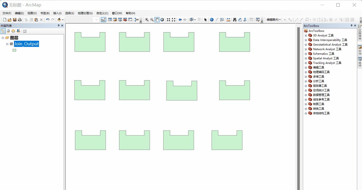Save the map document

(14, 20)
